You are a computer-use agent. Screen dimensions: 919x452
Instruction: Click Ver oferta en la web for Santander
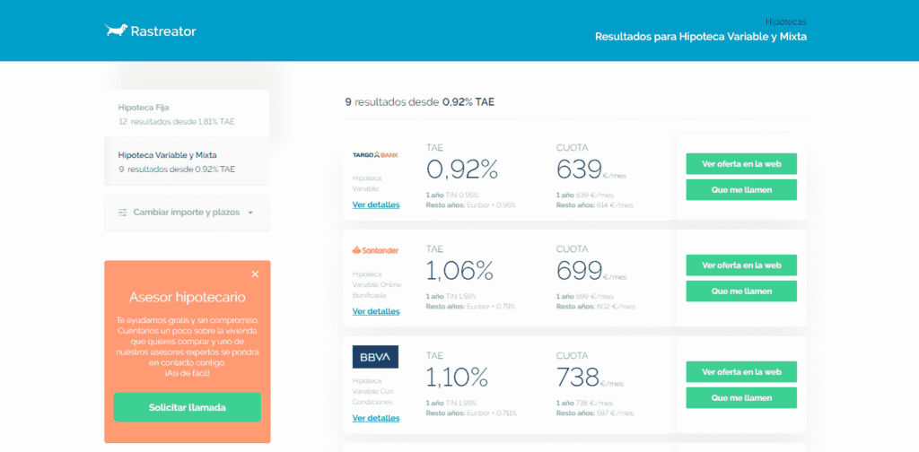coord(741,265)
